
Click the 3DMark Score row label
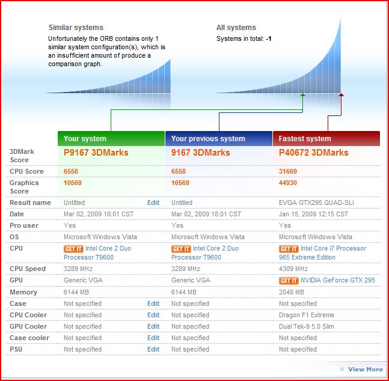pyautogui.click(x=22, y=156)
